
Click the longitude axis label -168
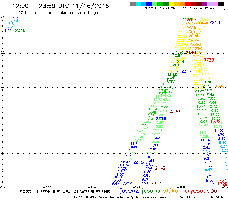pos(181,187)
